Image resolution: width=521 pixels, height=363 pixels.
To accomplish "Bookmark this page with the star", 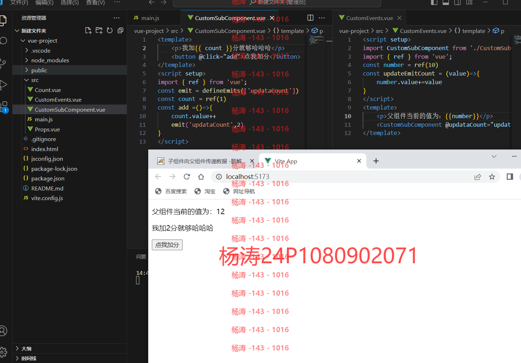I will pos(492,177).
